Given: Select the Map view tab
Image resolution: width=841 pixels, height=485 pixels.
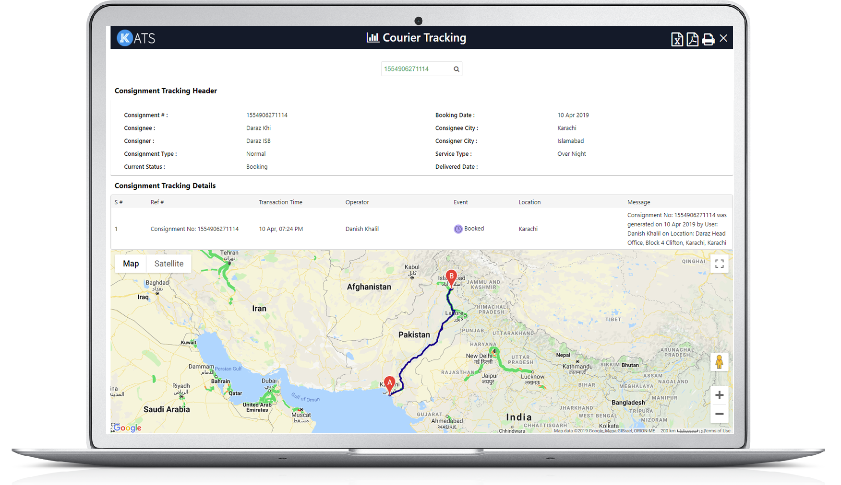Looking at the screenshot, I should pos(131,264).
